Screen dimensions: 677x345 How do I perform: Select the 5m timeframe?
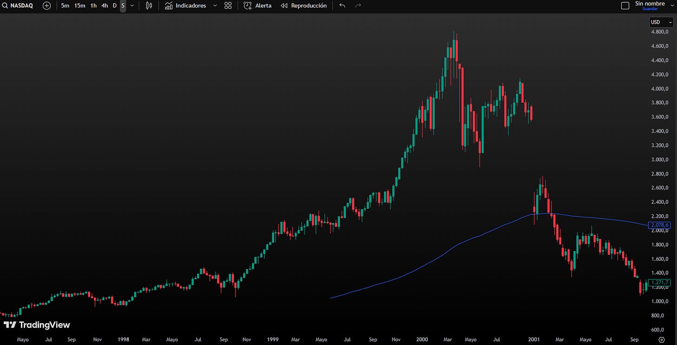coord(65,6)
